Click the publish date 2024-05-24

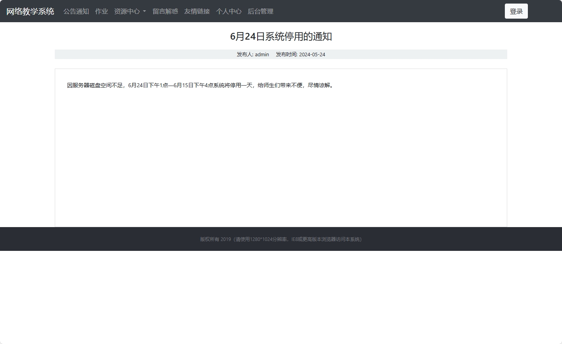[x=312, y=54]
